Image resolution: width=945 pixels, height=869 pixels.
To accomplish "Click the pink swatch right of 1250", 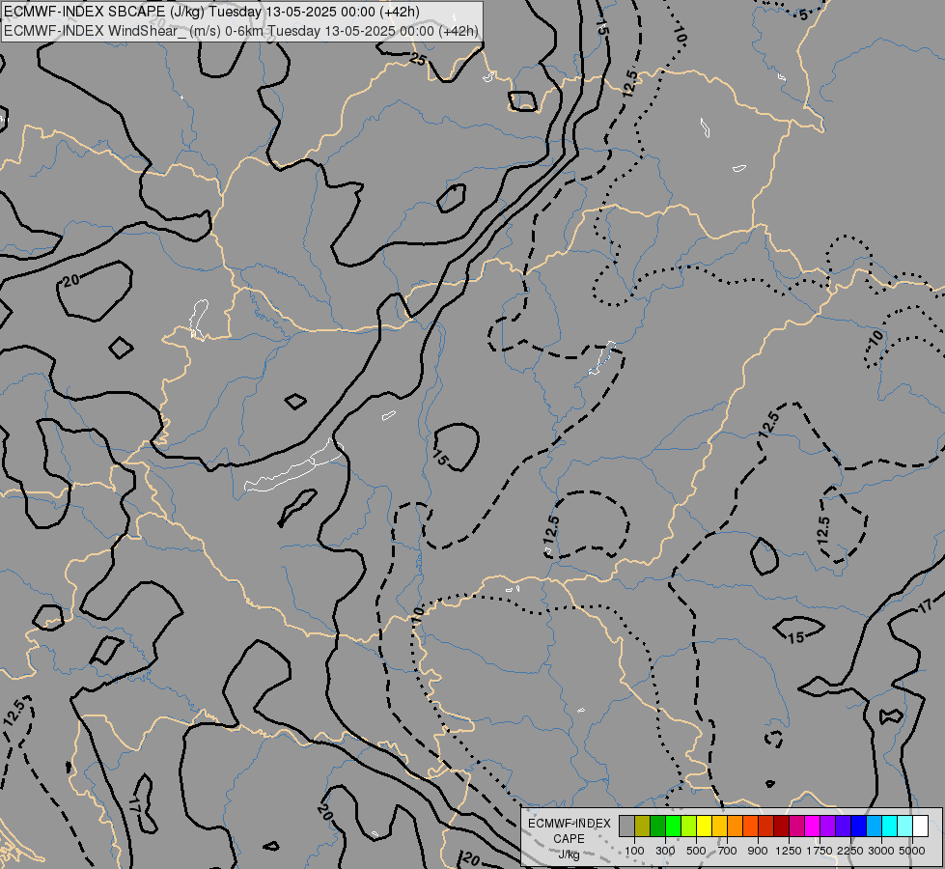I will point(796,827).
